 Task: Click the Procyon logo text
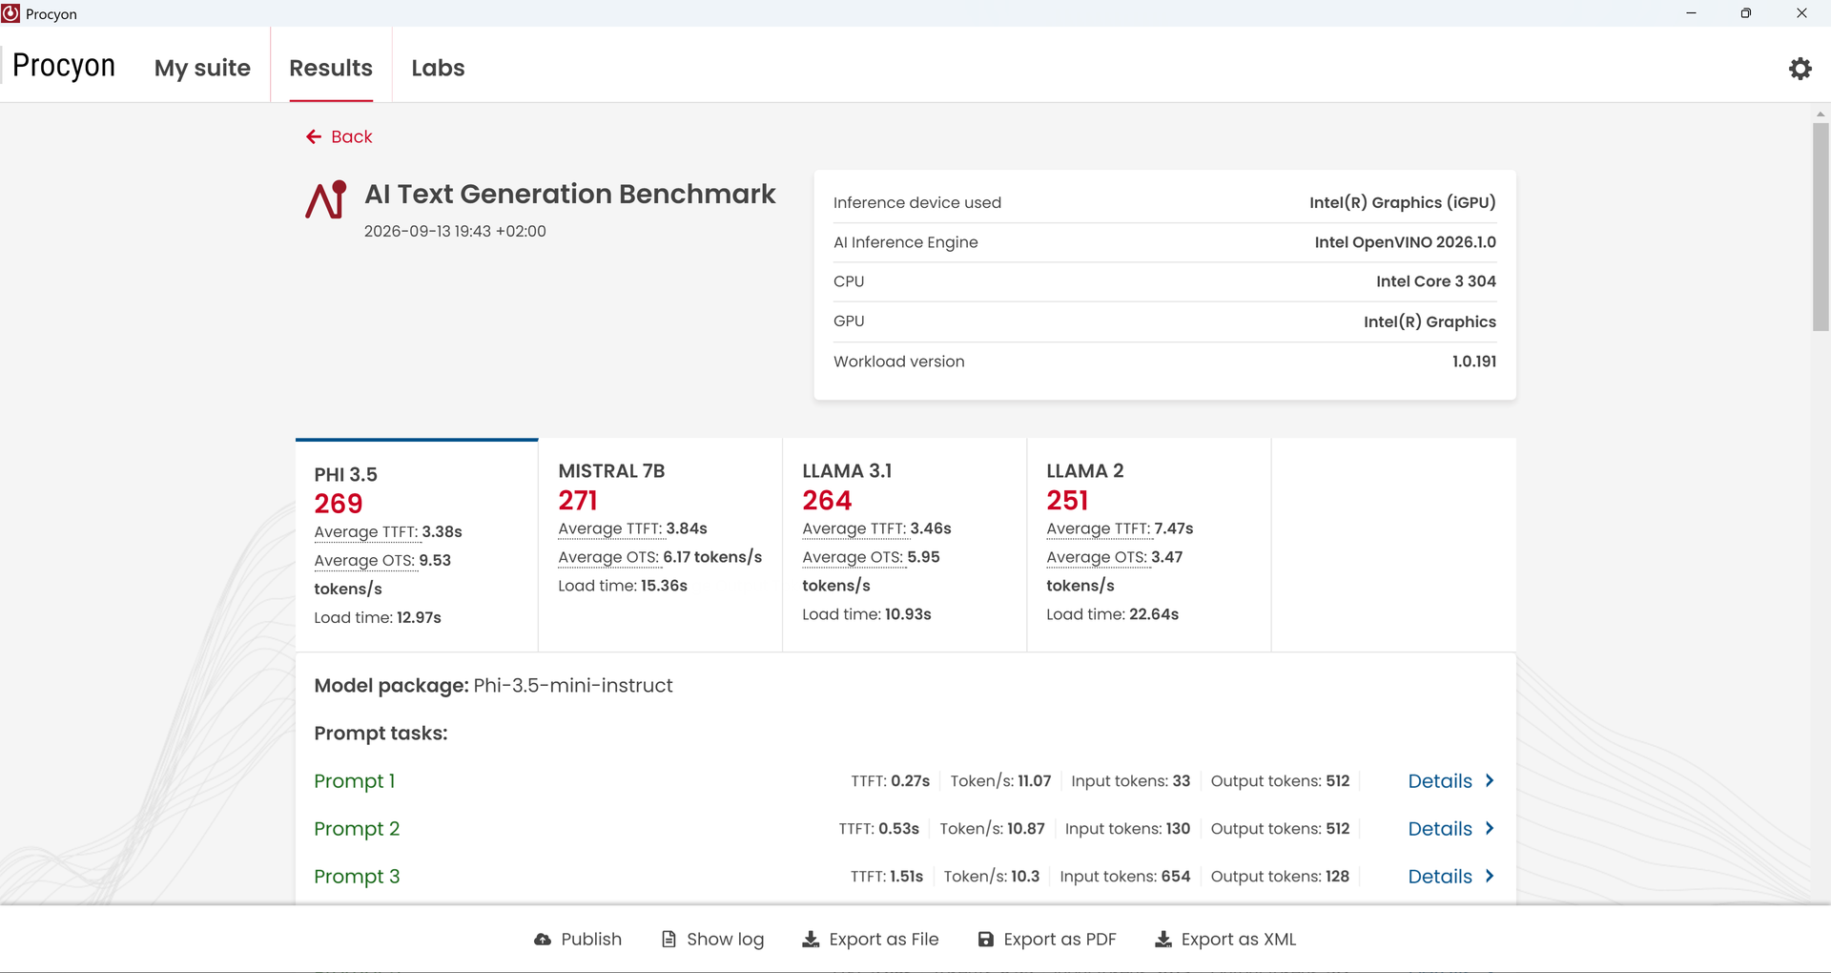click(64, 66)
